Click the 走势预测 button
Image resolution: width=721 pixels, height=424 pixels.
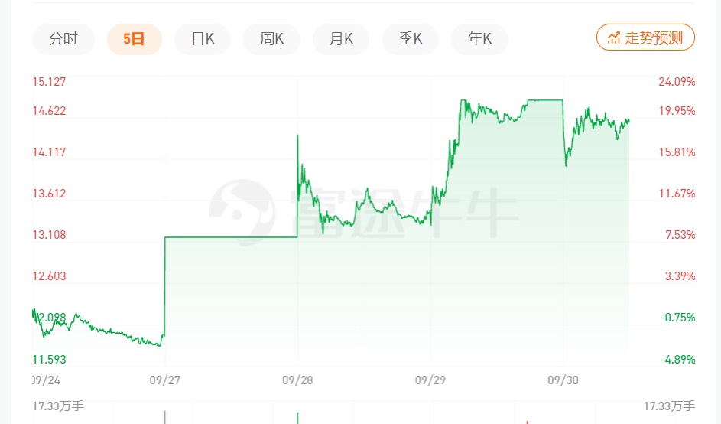point(645,38)
